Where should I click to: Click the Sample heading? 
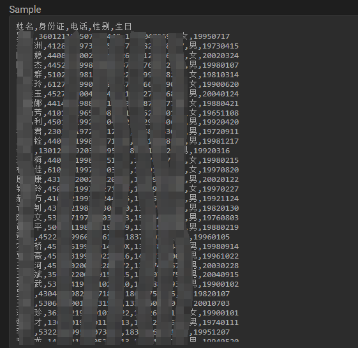25,10
